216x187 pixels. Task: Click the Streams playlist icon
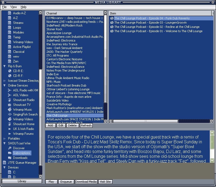pos(9,23)
